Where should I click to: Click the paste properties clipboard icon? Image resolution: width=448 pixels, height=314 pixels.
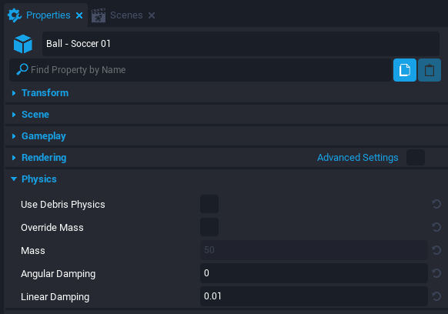point(430,70)
